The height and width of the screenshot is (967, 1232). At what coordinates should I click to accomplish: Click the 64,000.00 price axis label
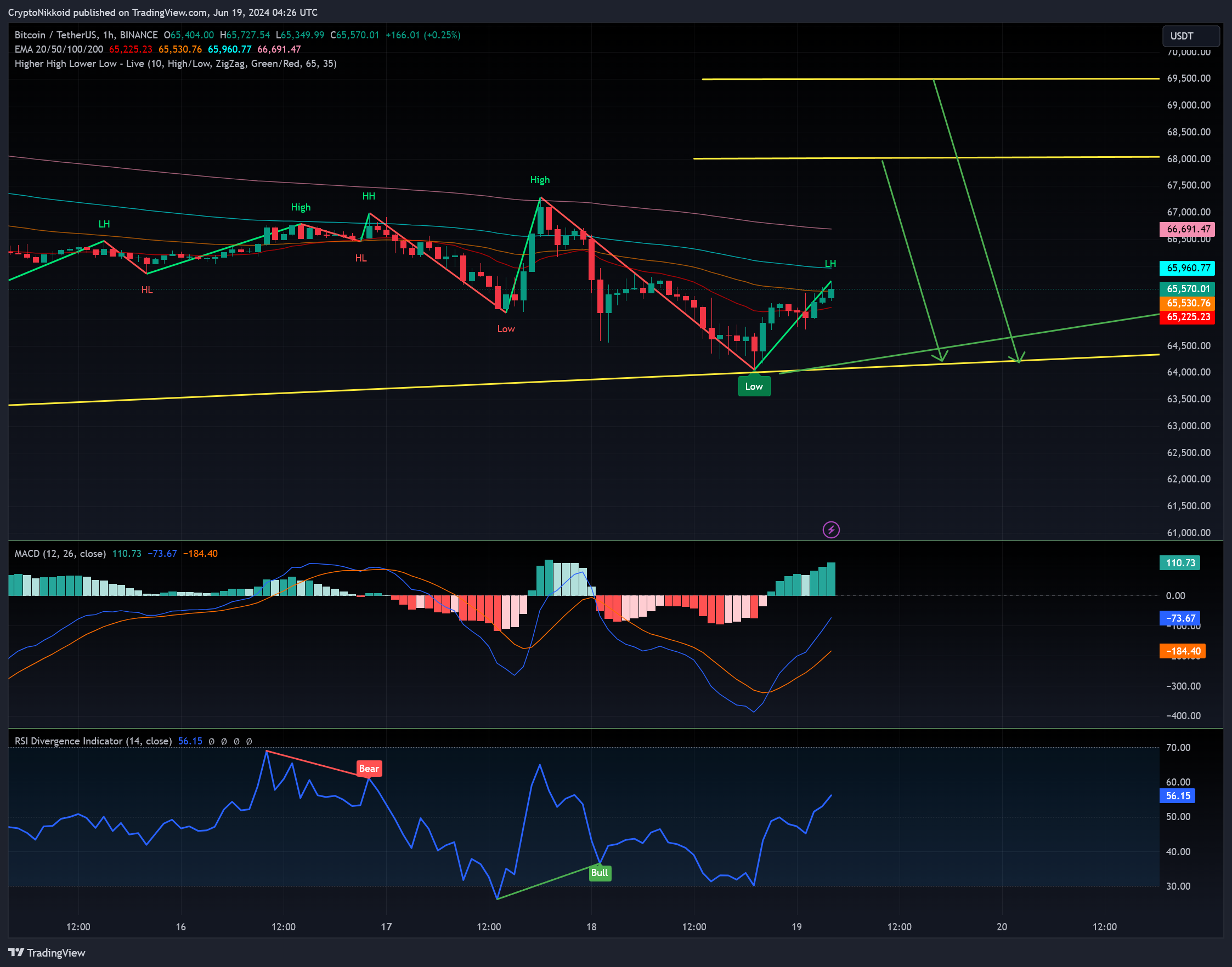[x=1188, y=372]
